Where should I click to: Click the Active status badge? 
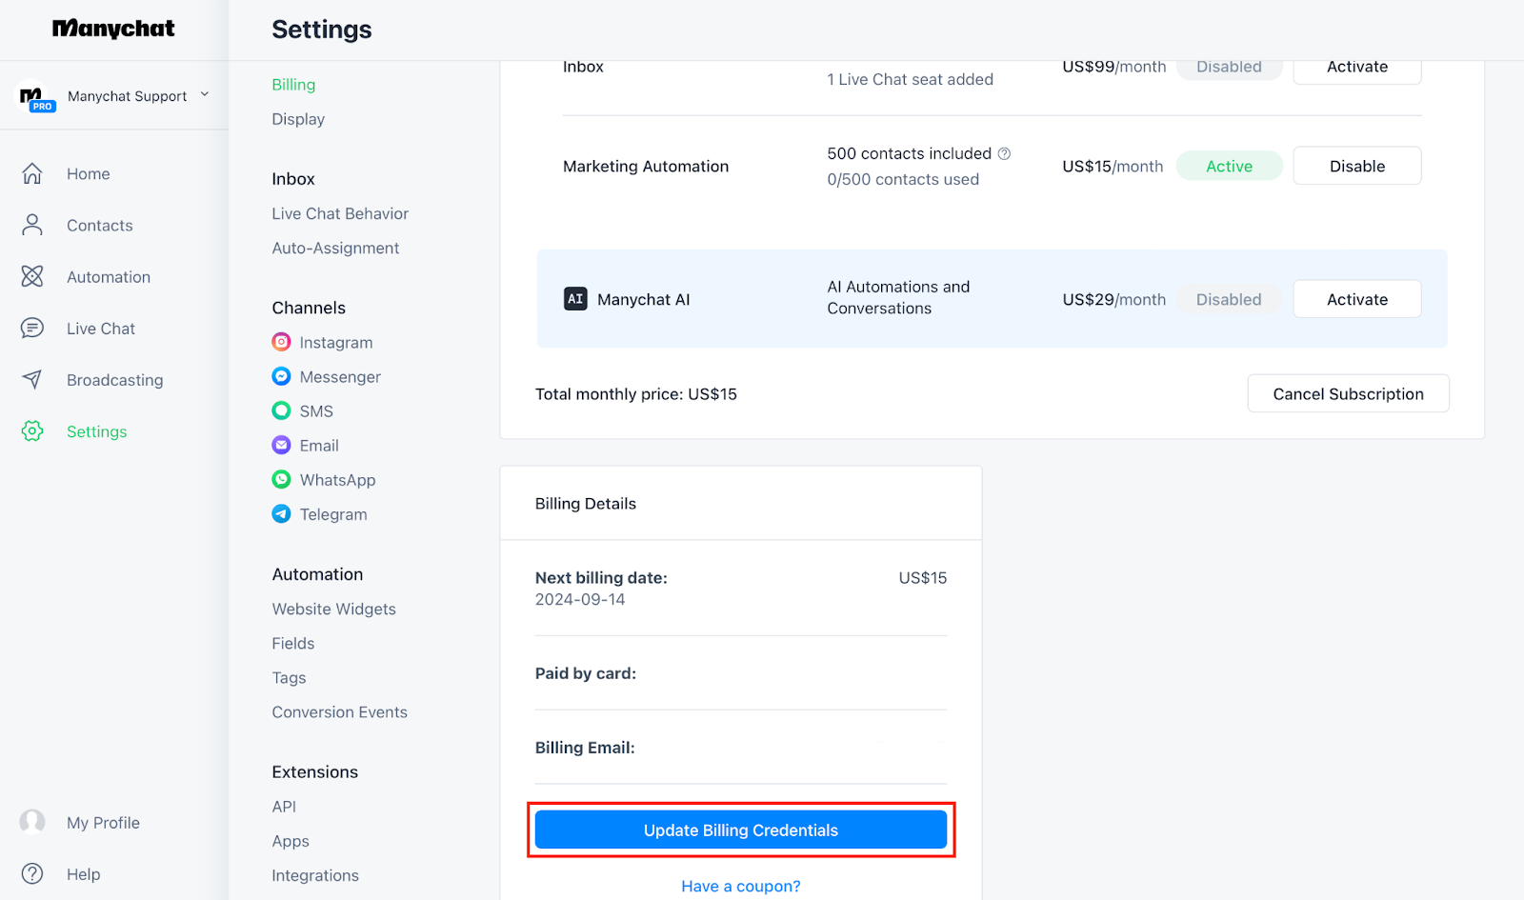click(1229, 166)
